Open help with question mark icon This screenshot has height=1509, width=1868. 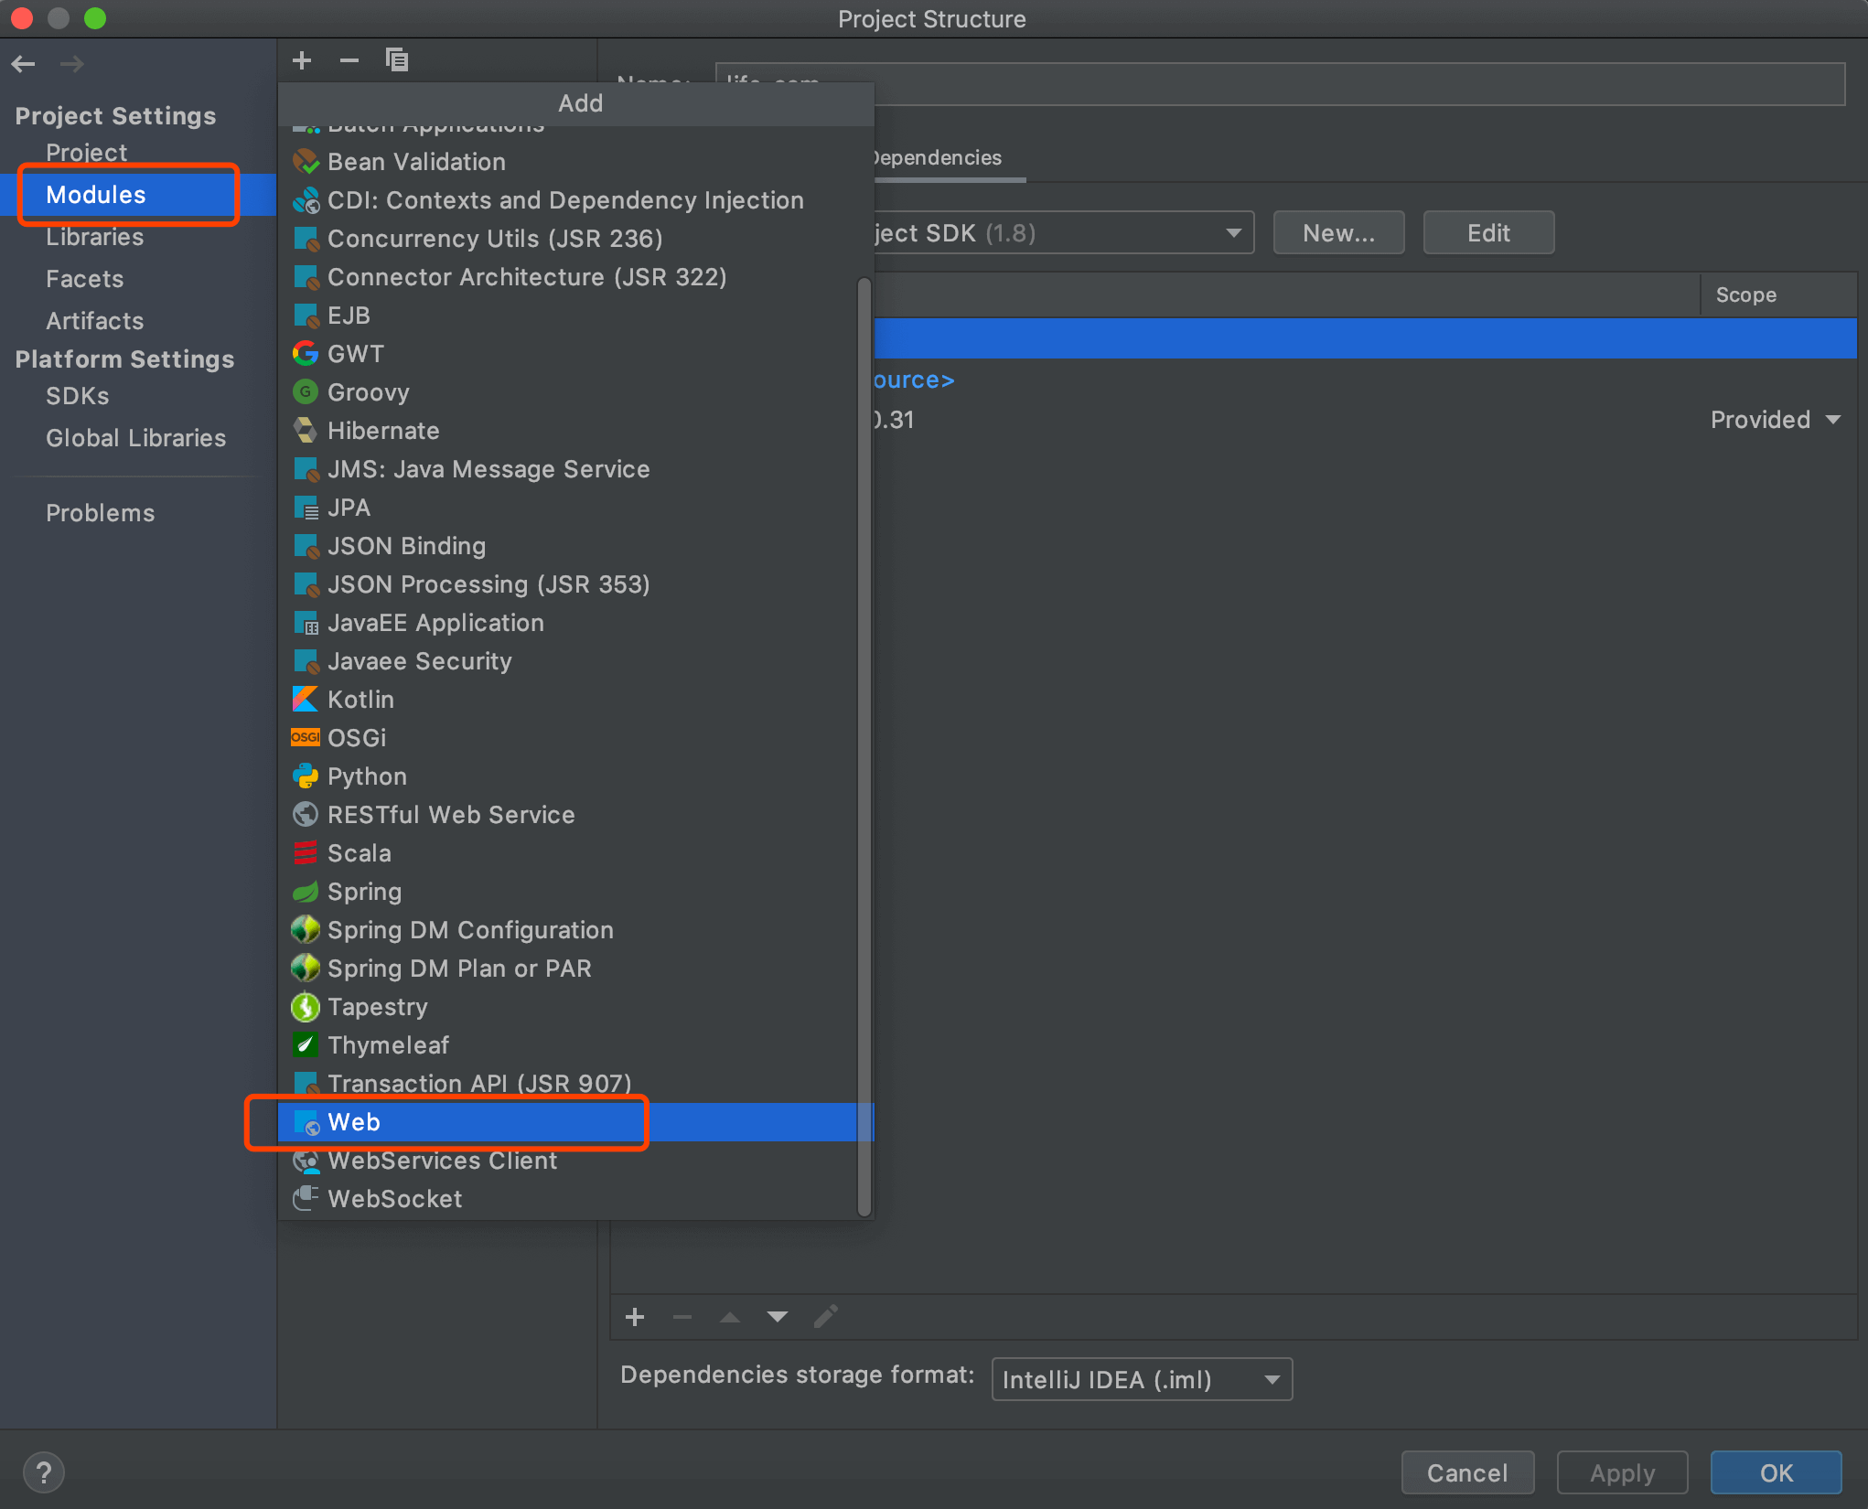[43, 1472]
